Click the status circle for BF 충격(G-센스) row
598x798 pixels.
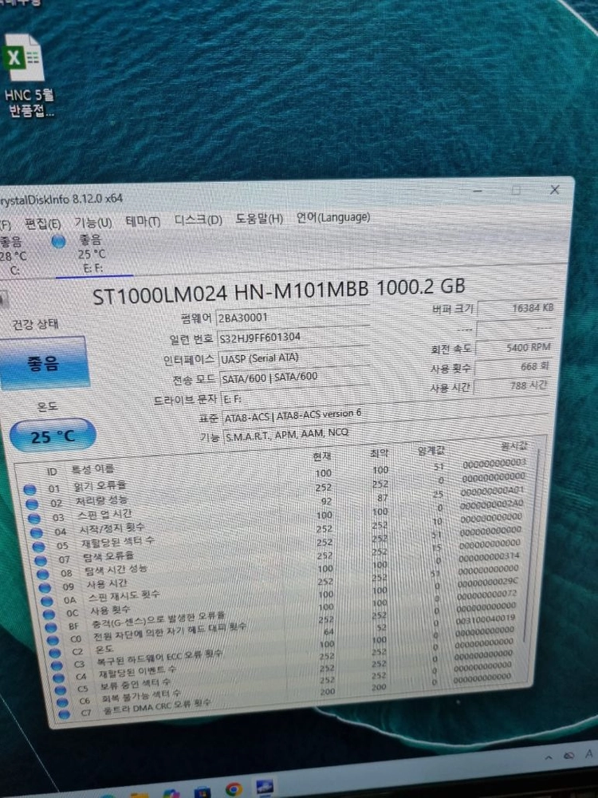click(51, 627)
